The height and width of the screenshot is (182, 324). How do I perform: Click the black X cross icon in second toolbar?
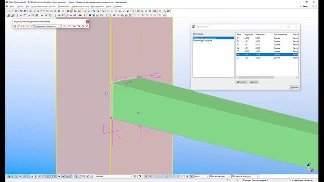click(x=130, y=15)
